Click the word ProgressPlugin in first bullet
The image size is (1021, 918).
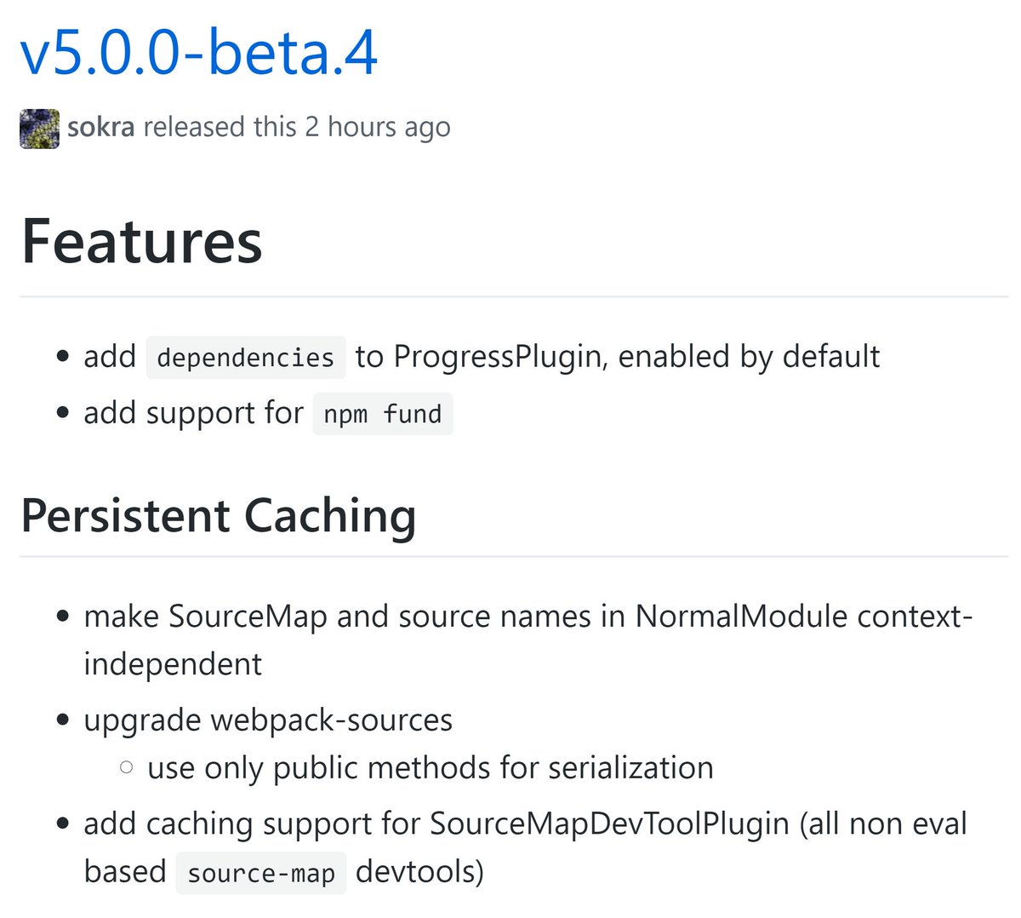(497, 357)
